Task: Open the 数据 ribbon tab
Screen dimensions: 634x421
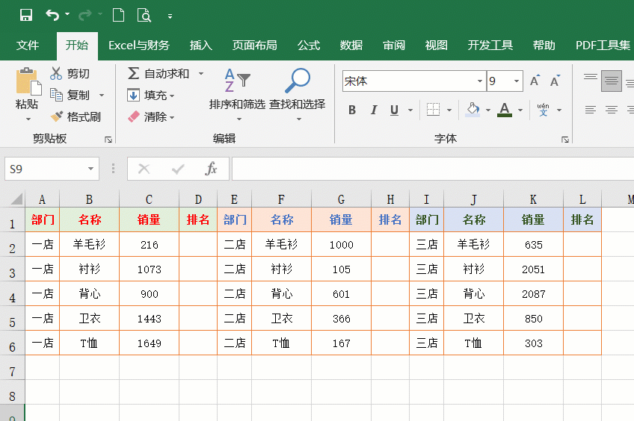Action: (x=351, y=46)
